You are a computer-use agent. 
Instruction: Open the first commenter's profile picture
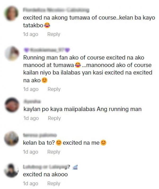point(11,14)
